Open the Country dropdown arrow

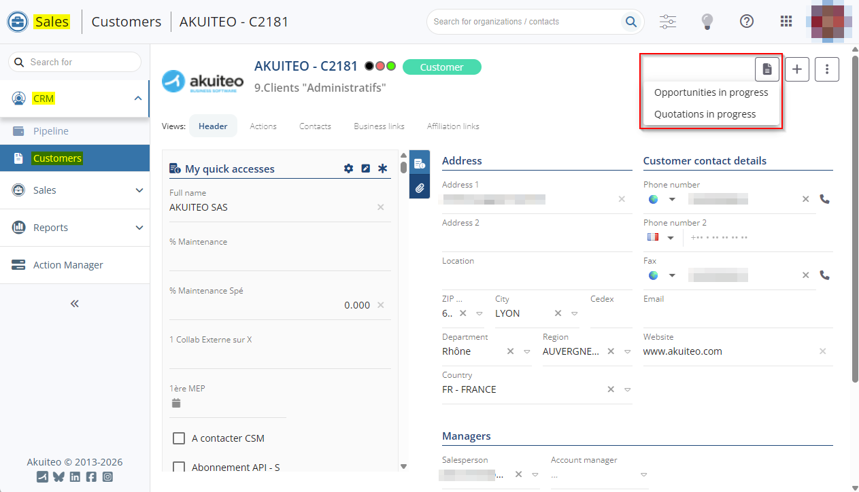(x=627, y=389)
